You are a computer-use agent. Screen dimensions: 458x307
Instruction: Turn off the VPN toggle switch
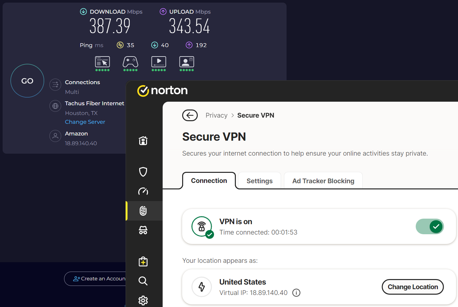430,226
